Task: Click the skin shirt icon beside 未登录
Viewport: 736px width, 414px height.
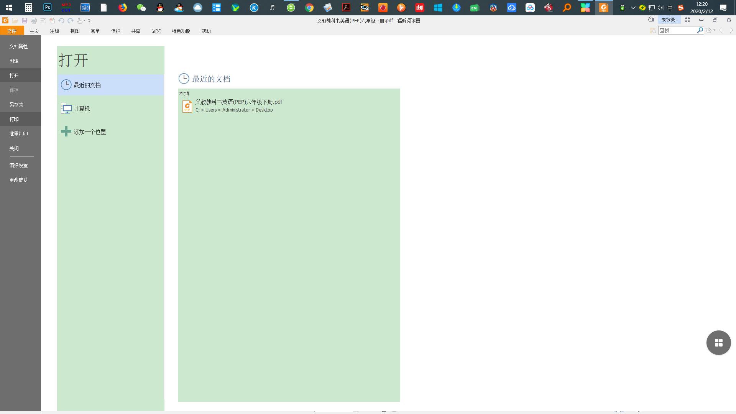Action: click(651, 20)
